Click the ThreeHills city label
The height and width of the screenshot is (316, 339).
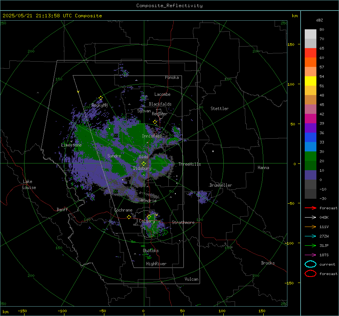[189, 164]
